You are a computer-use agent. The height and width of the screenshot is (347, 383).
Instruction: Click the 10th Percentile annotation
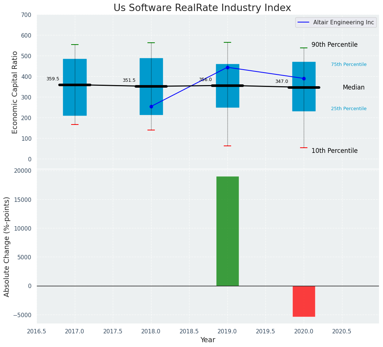(x=334, y=151)
